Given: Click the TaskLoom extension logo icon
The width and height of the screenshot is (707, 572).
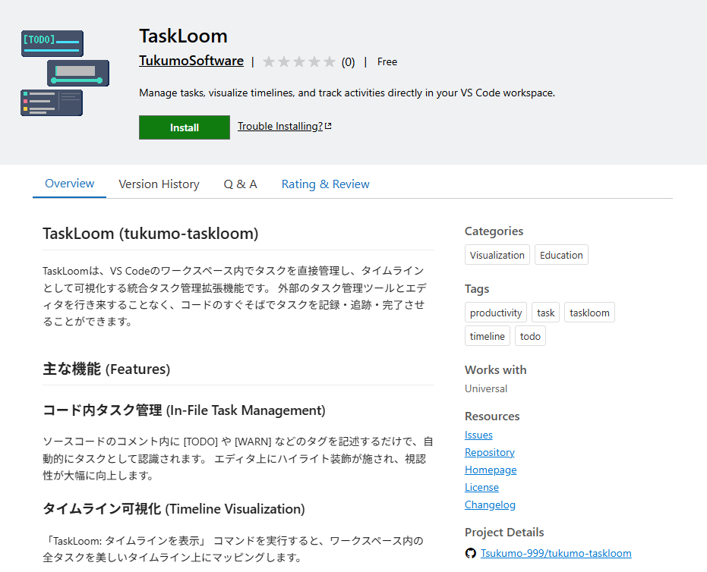Looking at the screenshot, I should point(65,73).
